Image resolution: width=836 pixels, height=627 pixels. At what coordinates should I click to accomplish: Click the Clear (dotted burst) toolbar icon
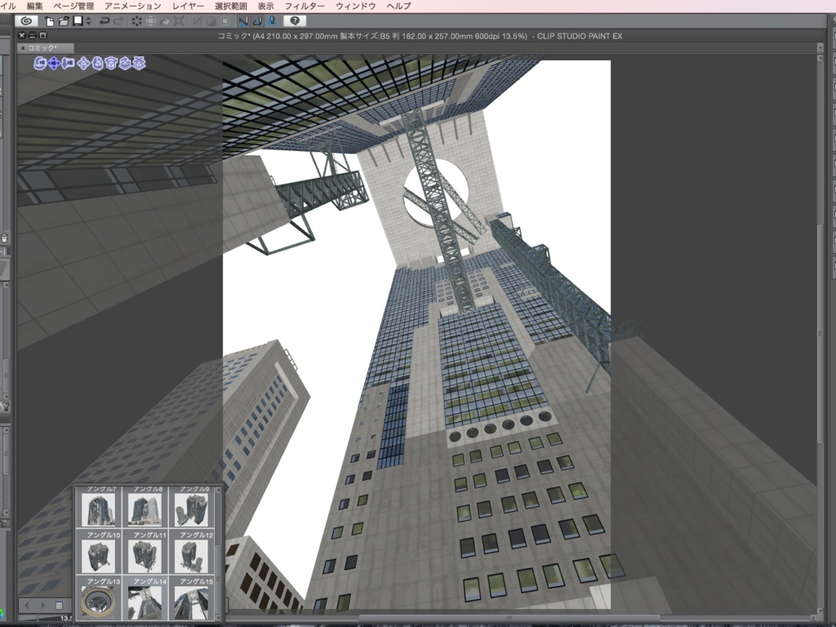(137, 21)
